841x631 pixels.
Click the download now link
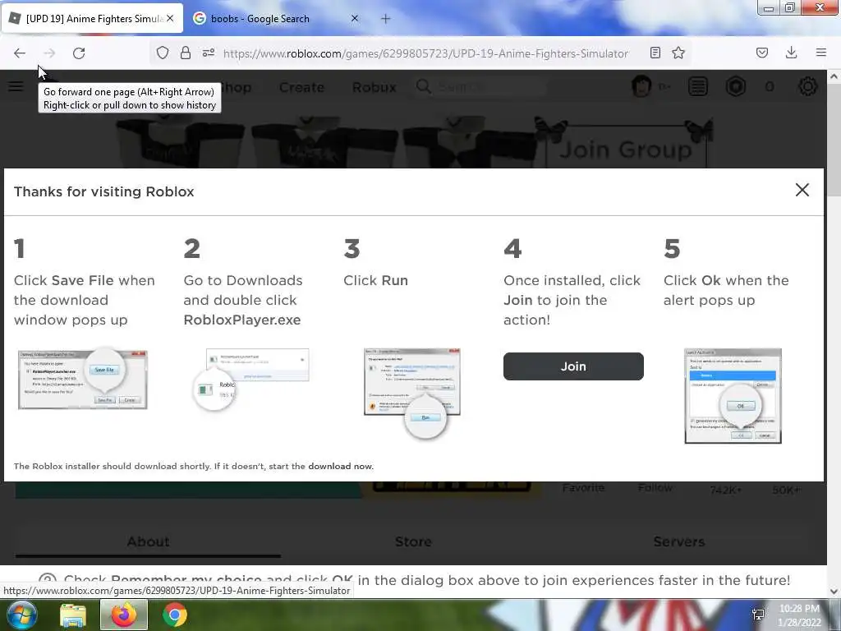pos(341,467)
